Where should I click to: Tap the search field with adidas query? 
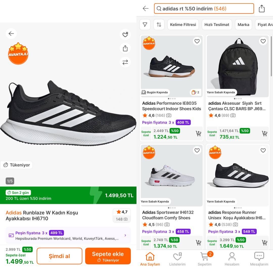tap(204, 9)
